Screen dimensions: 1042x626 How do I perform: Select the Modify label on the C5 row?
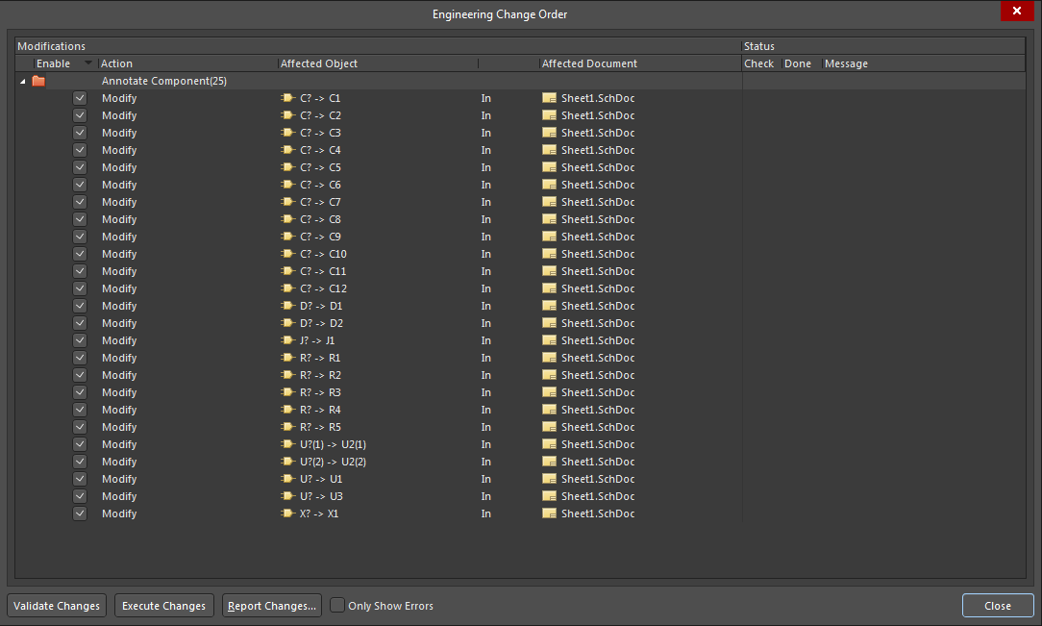[x=118, y=167]
